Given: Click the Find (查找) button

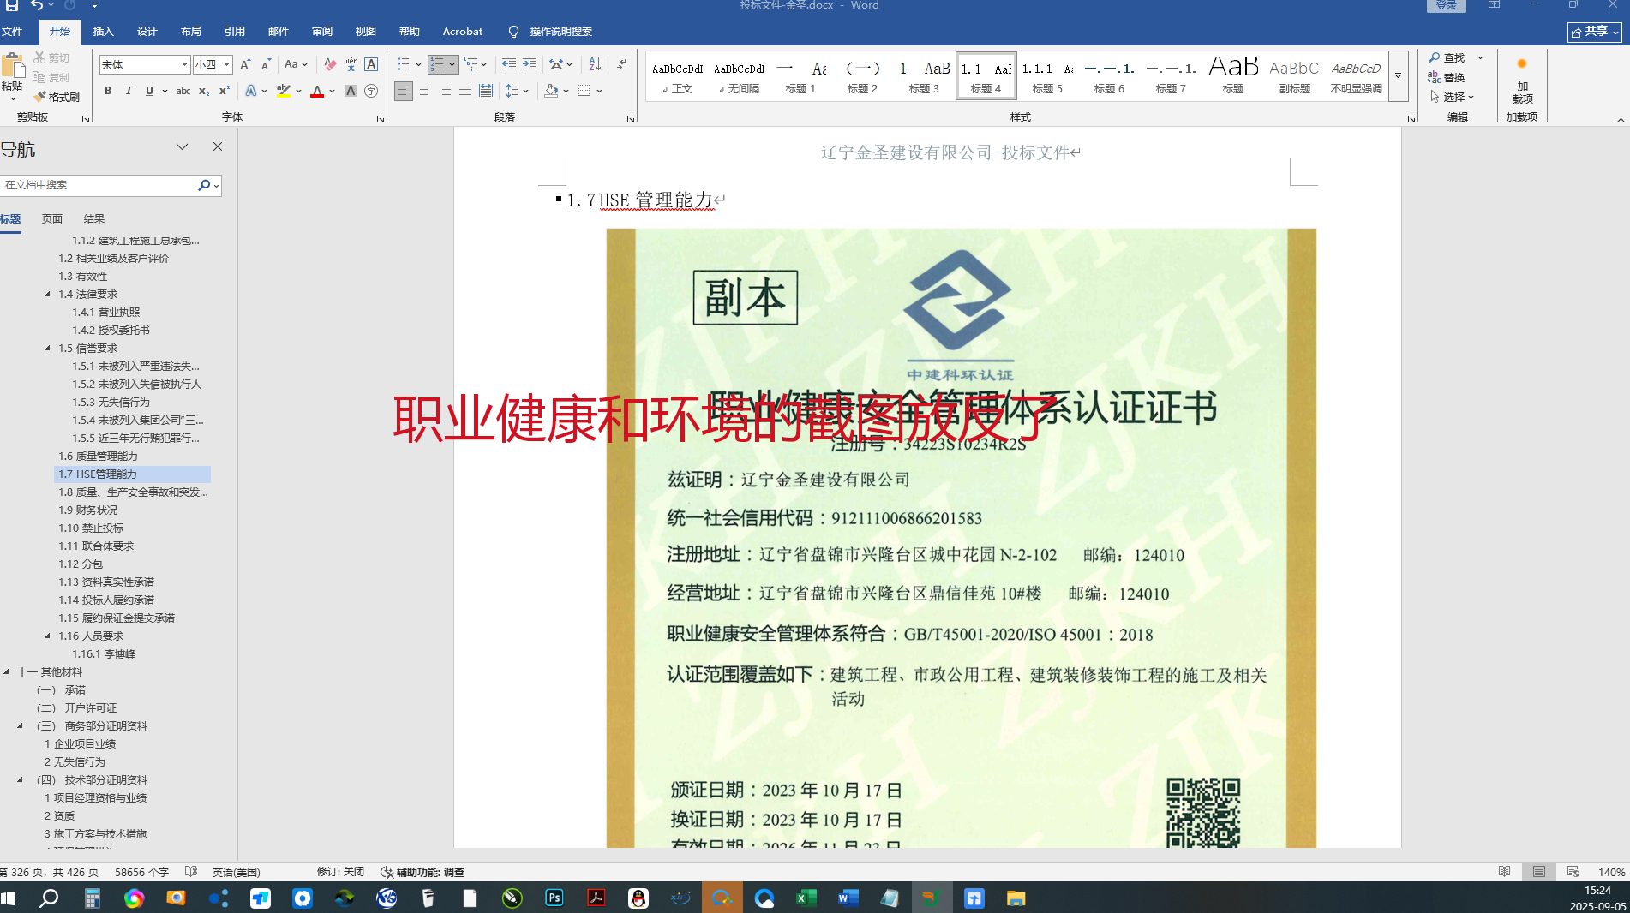Looking at the screenshot, I should pyautogui.click(x=1447, y=57).
